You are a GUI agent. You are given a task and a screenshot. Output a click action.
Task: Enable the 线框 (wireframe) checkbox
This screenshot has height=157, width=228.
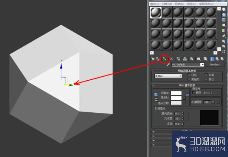coord(189,75)
